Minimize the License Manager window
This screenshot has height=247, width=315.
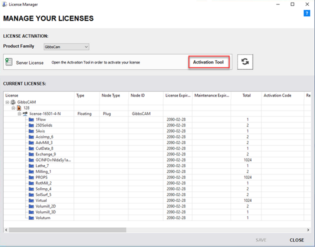(278, 4)
